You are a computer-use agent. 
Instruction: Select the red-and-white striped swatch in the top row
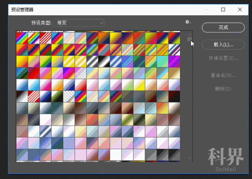(x=45, y=37)
